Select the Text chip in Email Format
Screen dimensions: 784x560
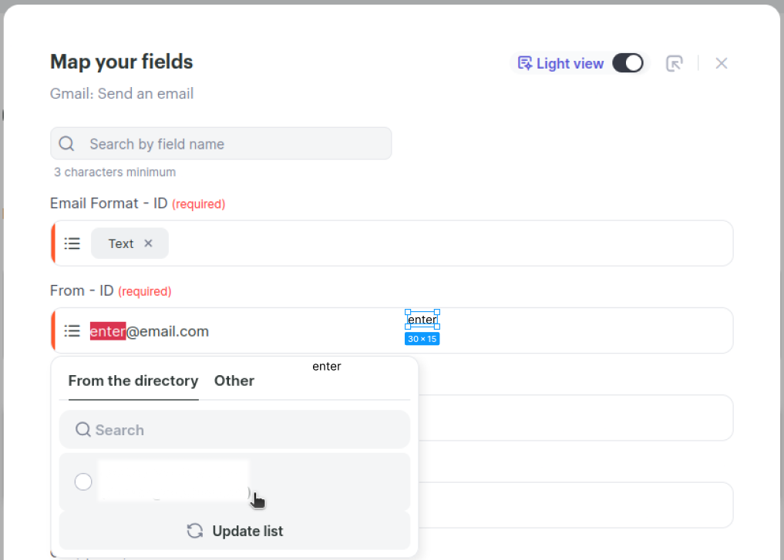120,243
